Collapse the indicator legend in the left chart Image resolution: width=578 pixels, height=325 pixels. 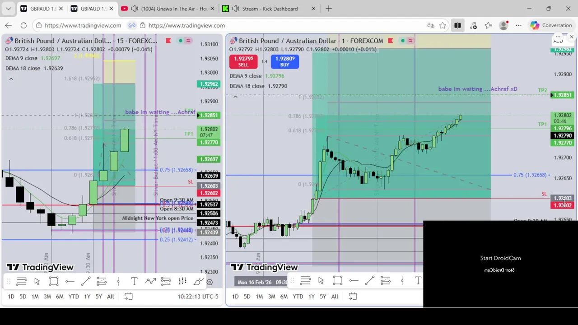(11, 79)
